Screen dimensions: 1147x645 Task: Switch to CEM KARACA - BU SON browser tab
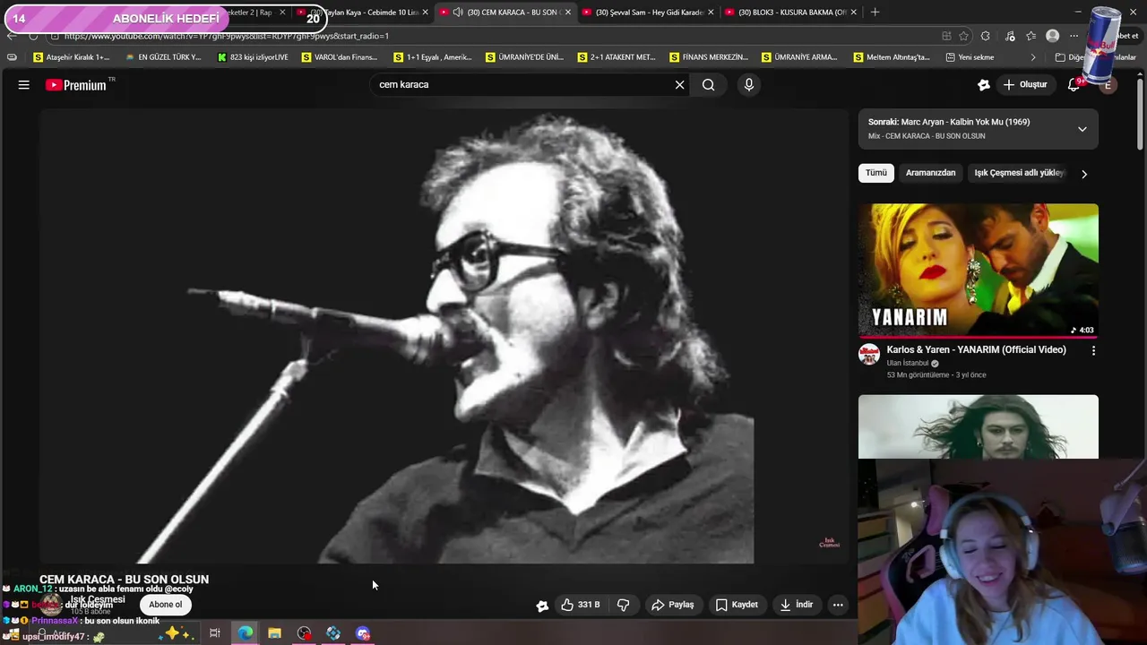pyautogui.click(x=505, y=13)
